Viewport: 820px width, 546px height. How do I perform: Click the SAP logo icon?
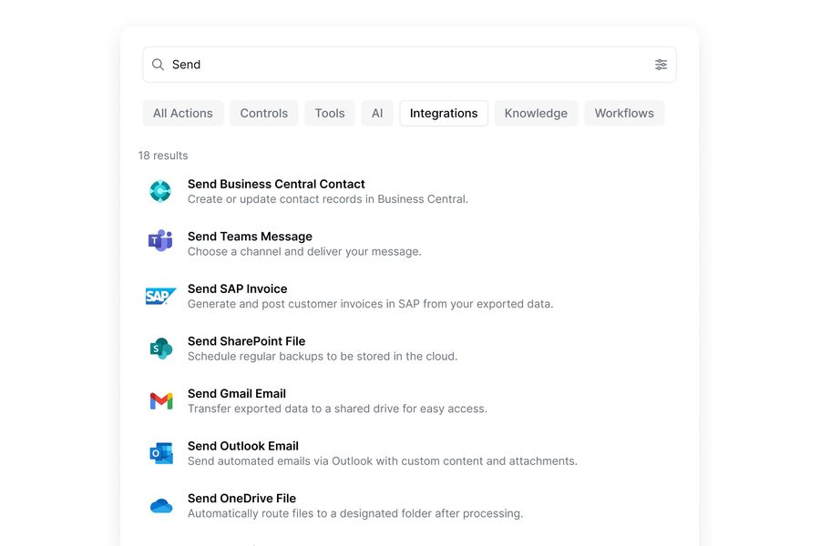(160, 297)
